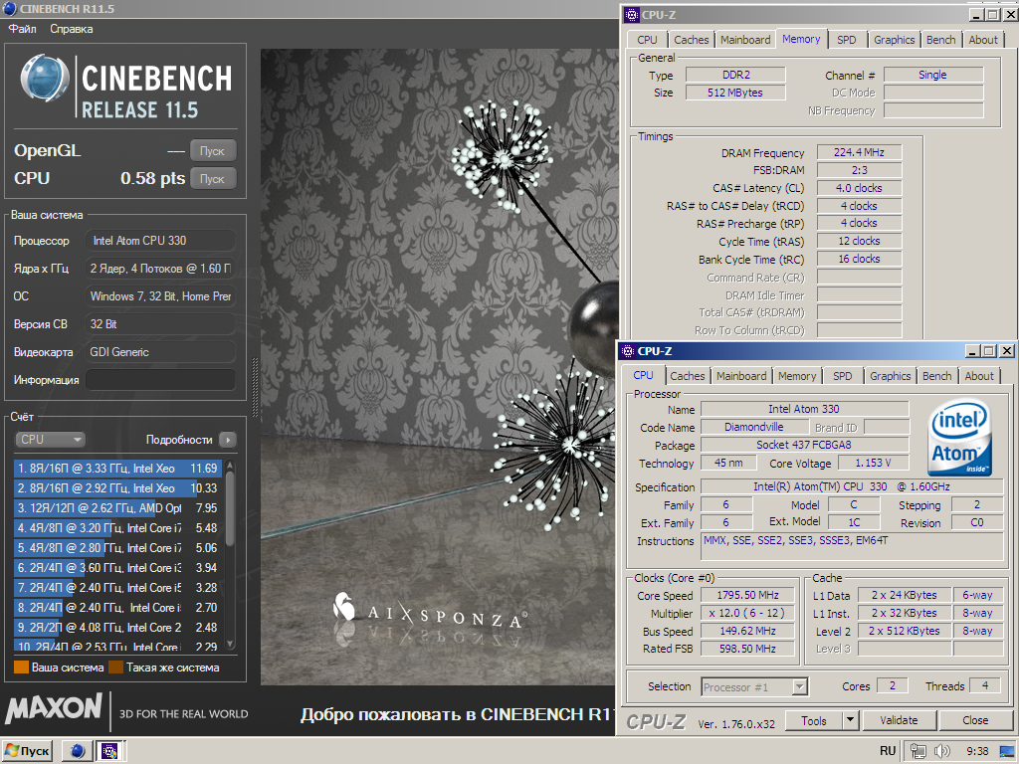
Task: Click the Intel Atom inside logo
Action: tap(960, 437)
